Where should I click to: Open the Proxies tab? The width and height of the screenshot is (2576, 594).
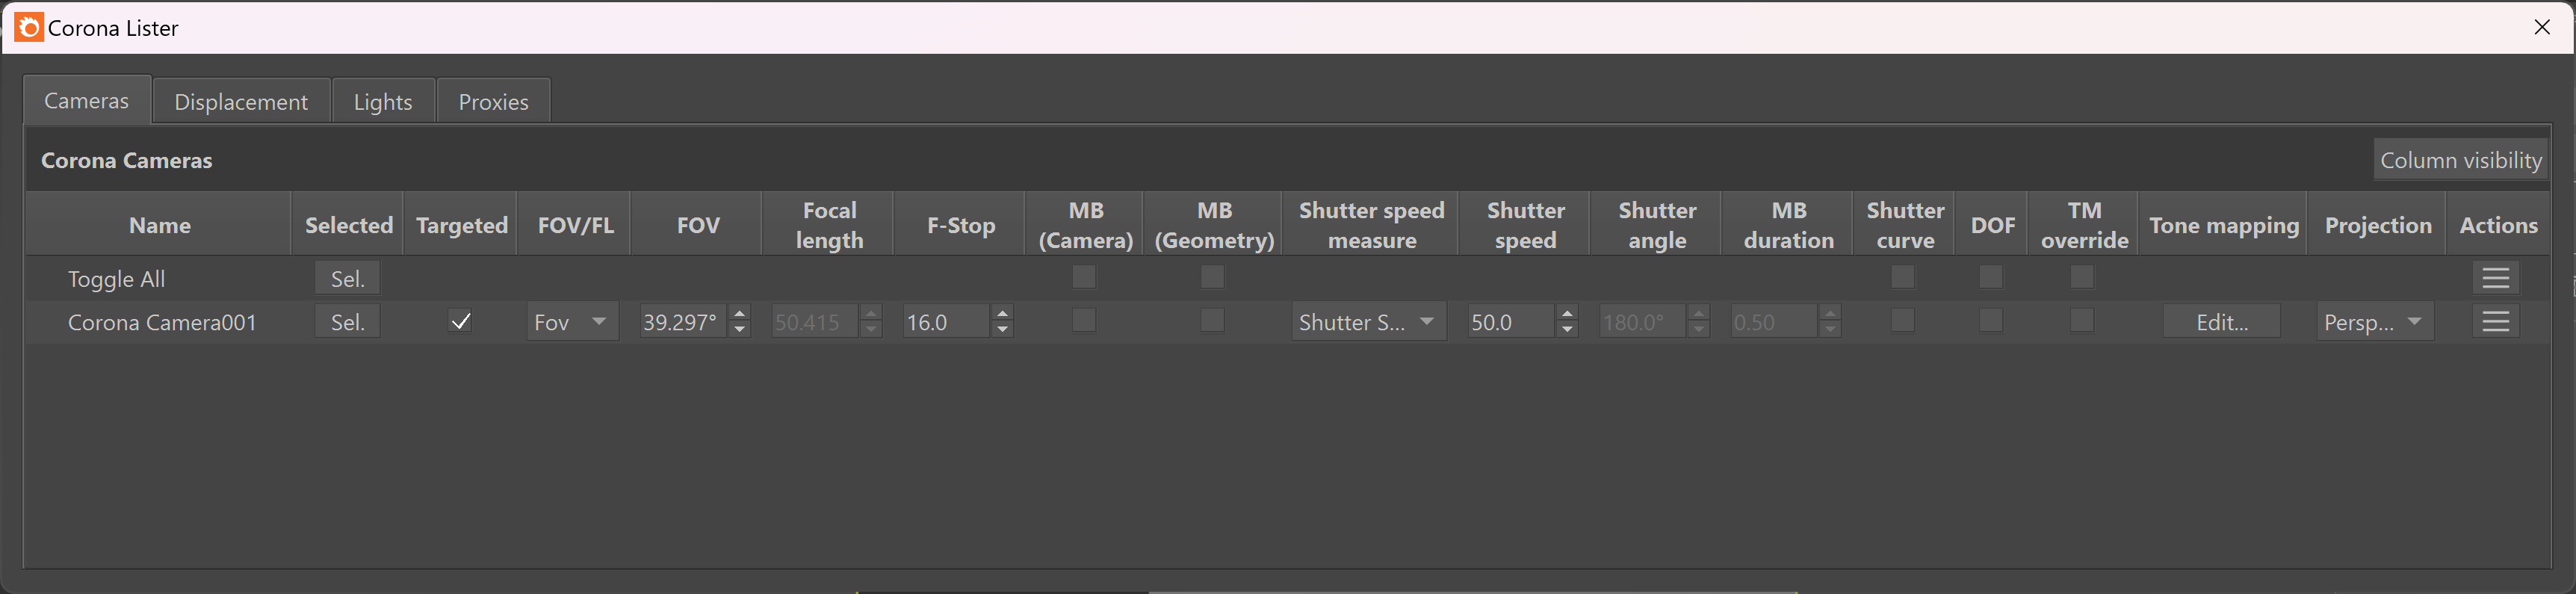[492, 101]
